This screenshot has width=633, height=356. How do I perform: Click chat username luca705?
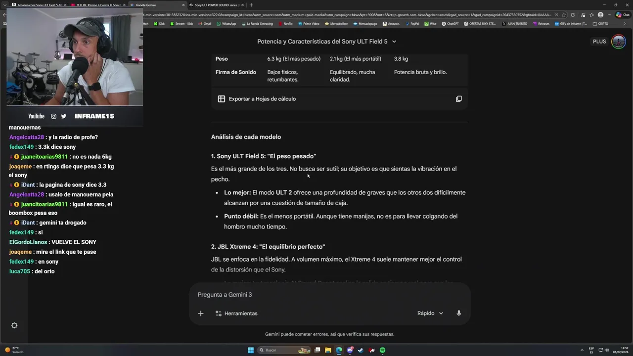click(x=20, y=271)
